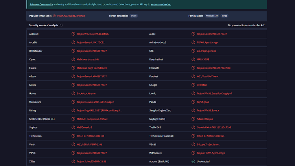Select the Trojan.SchoolGirl.Win32.86 result

coord(91,162)
